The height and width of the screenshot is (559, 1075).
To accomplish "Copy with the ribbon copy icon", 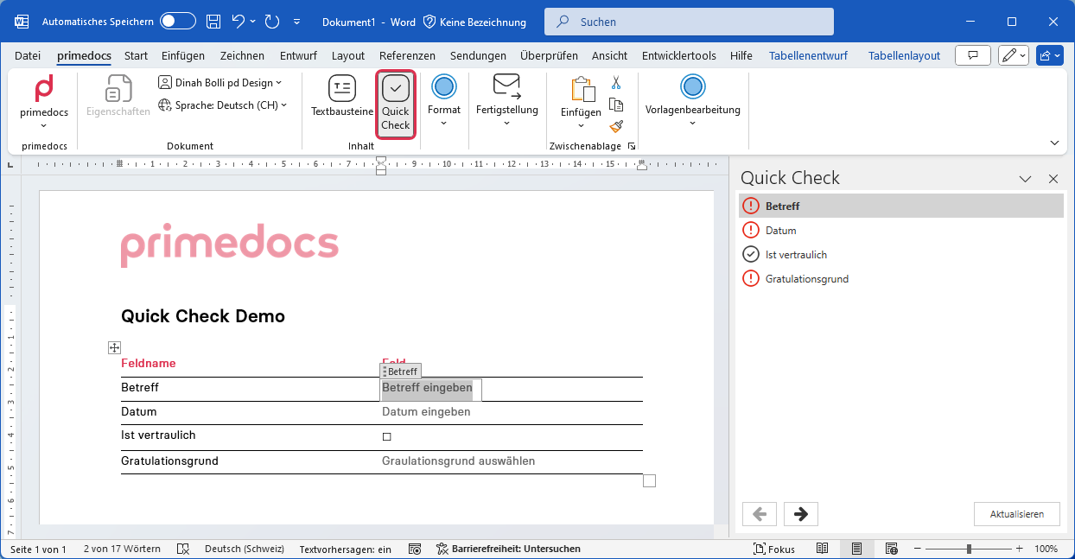I will pos(616,105).
